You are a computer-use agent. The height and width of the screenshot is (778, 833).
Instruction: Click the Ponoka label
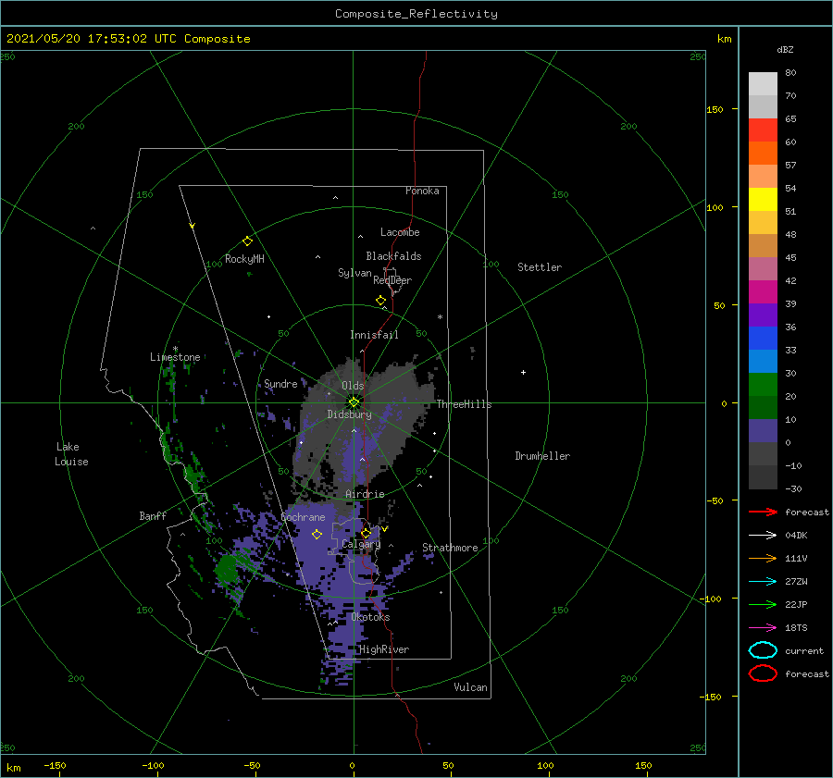pyautogui.click(x=422, y=191)
